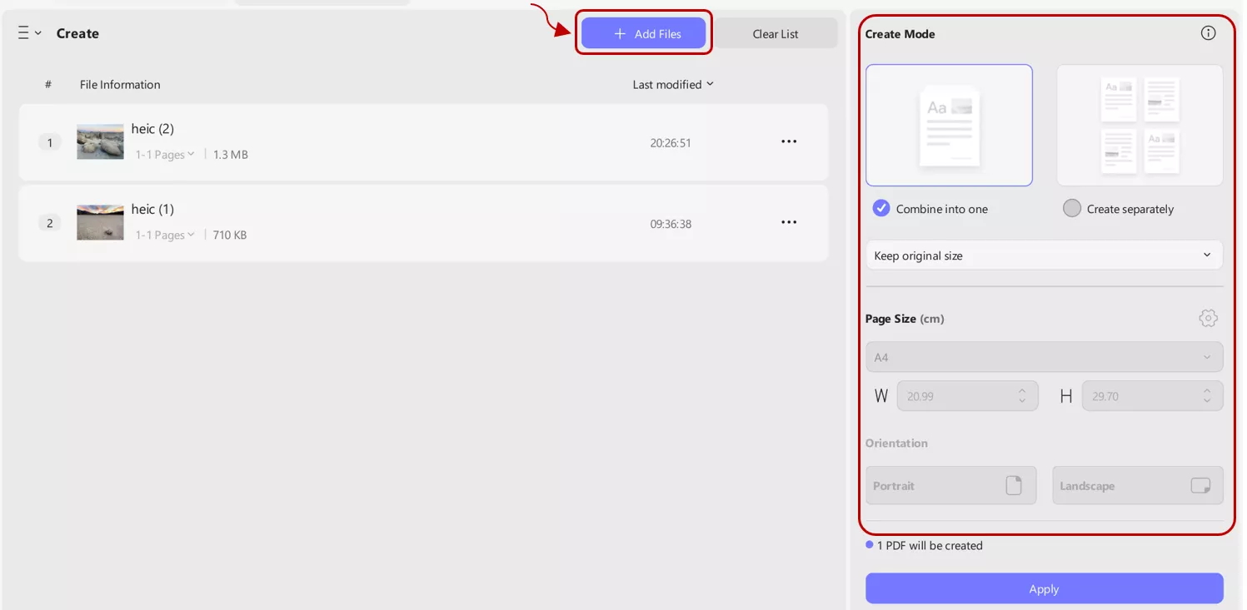Open more options for heic (1)

[789, 222]
